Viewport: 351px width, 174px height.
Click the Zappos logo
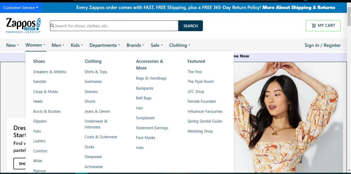tap(23, 25)
